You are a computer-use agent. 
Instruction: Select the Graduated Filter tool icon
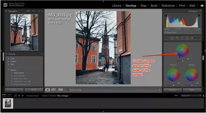click(x=182, y=38)
